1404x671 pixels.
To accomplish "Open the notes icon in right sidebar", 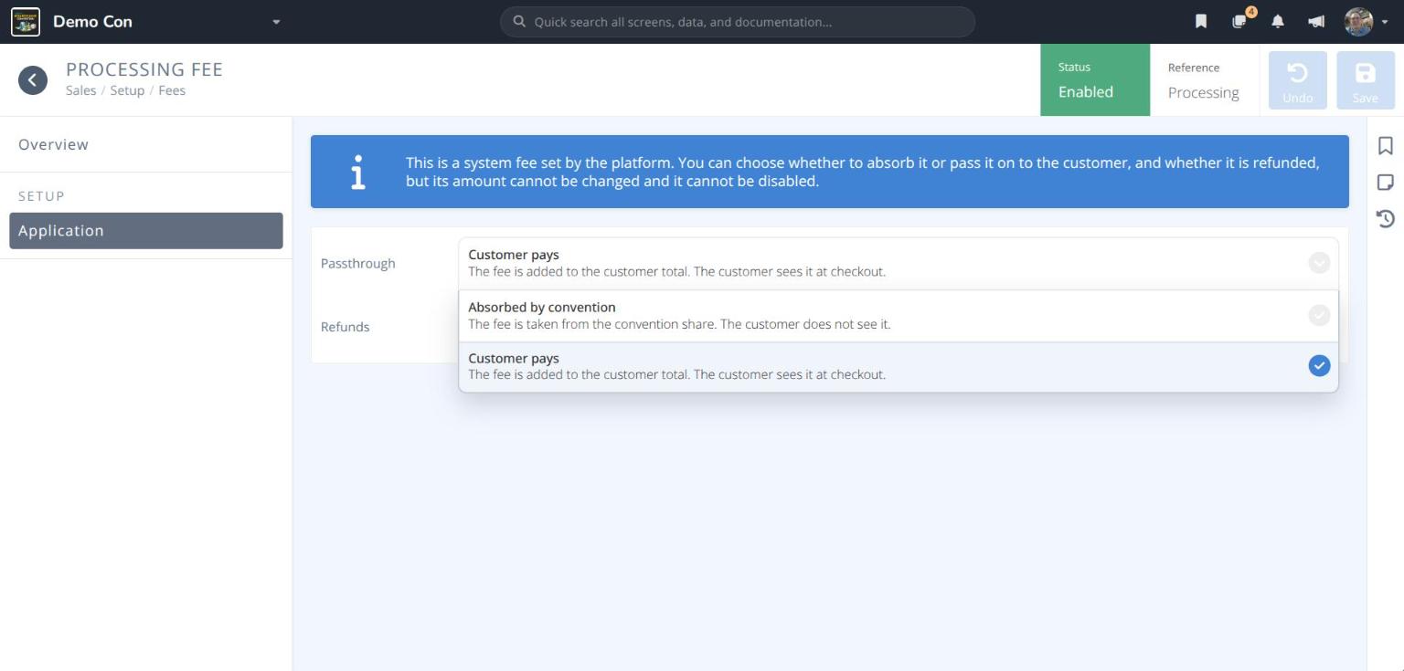I will tap(1386, 183).
